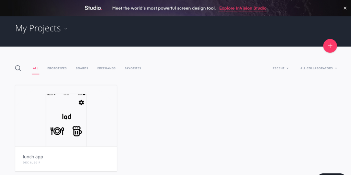
Task: Click the "lad" text in the preview
Action: click(67, 116)
